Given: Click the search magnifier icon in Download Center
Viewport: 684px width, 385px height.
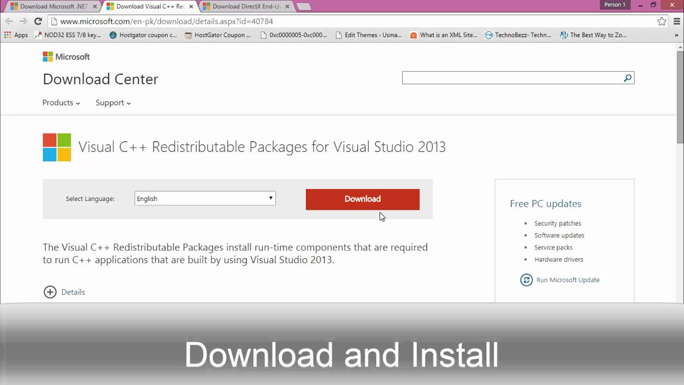Looking at the screenshot, I should tap(628, 78).
